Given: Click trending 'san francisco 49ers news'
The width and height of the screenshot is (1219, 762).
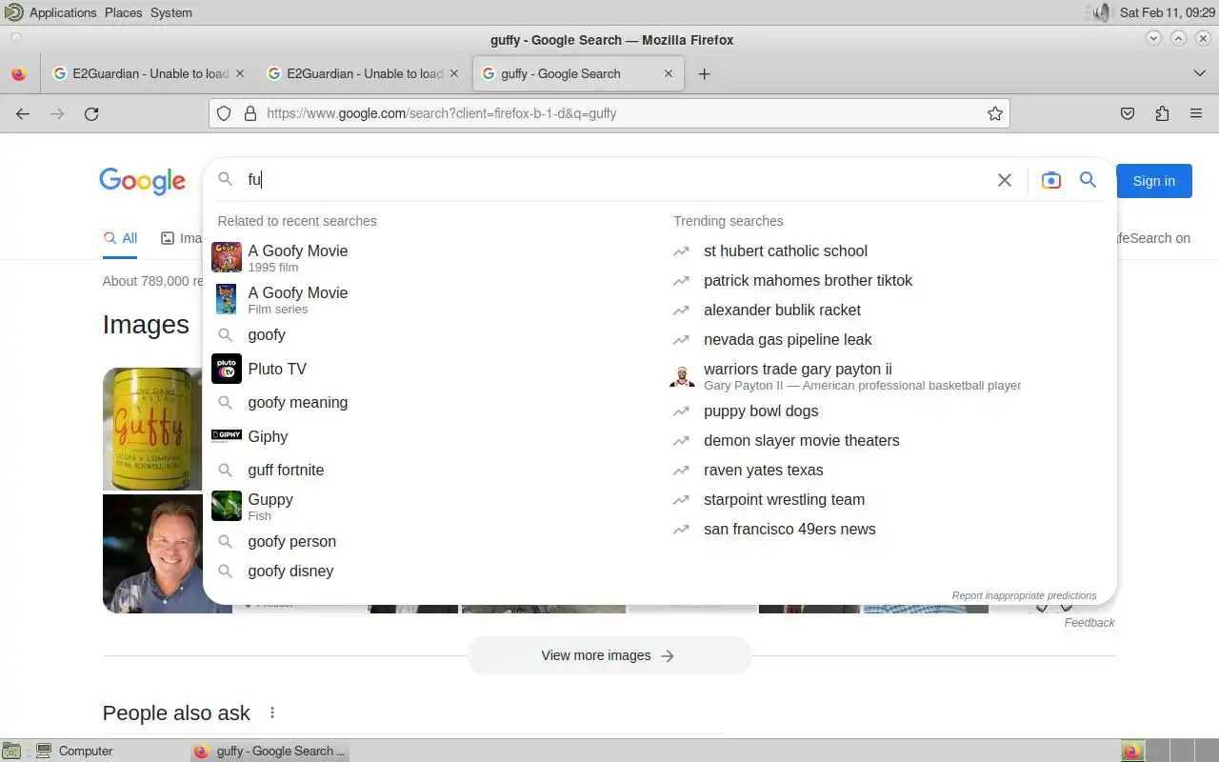Looking at the screenshot, I should pos(789,529).
